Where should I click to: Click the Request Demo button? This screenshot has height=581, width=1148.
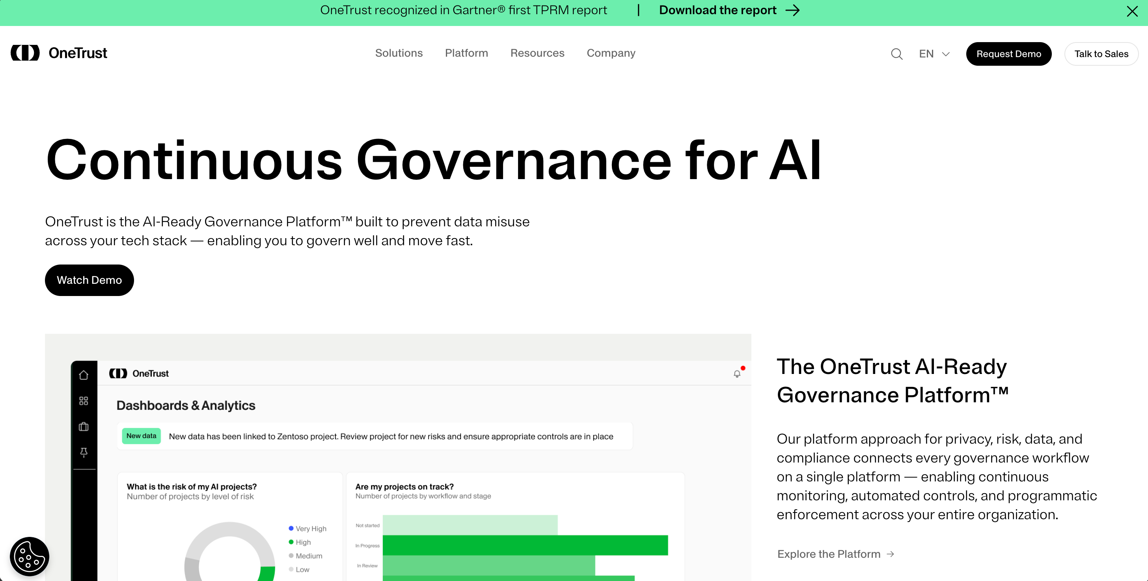(x=1008, y=54)
